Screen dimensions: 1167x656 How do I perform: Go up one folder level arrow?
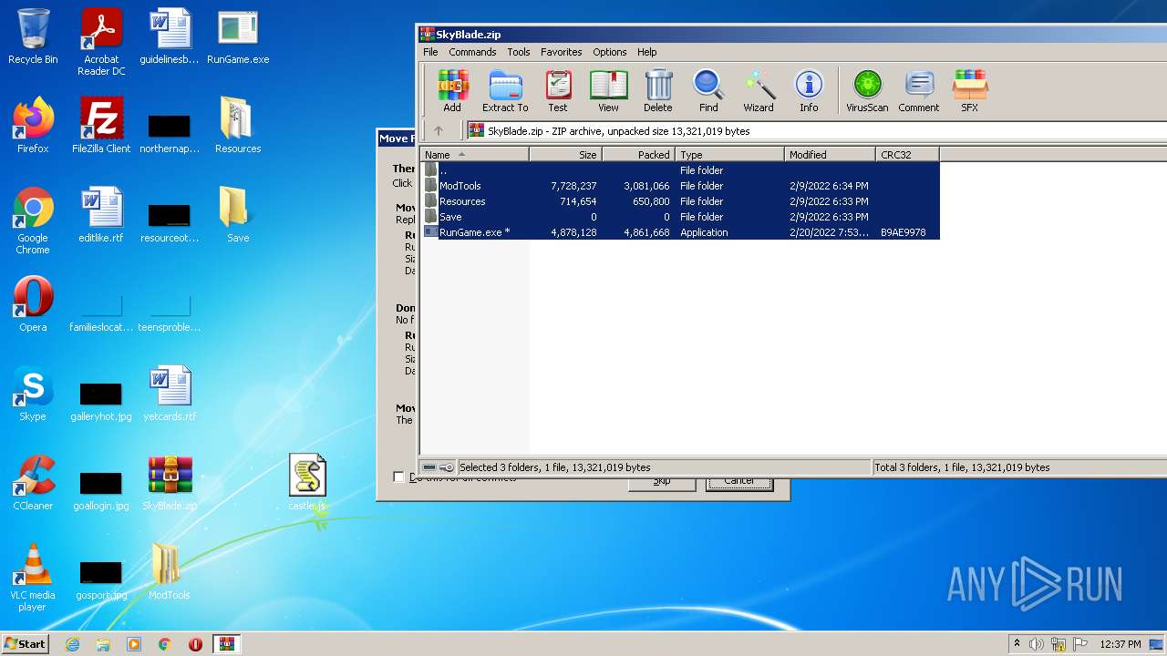(x=439, y=131)
